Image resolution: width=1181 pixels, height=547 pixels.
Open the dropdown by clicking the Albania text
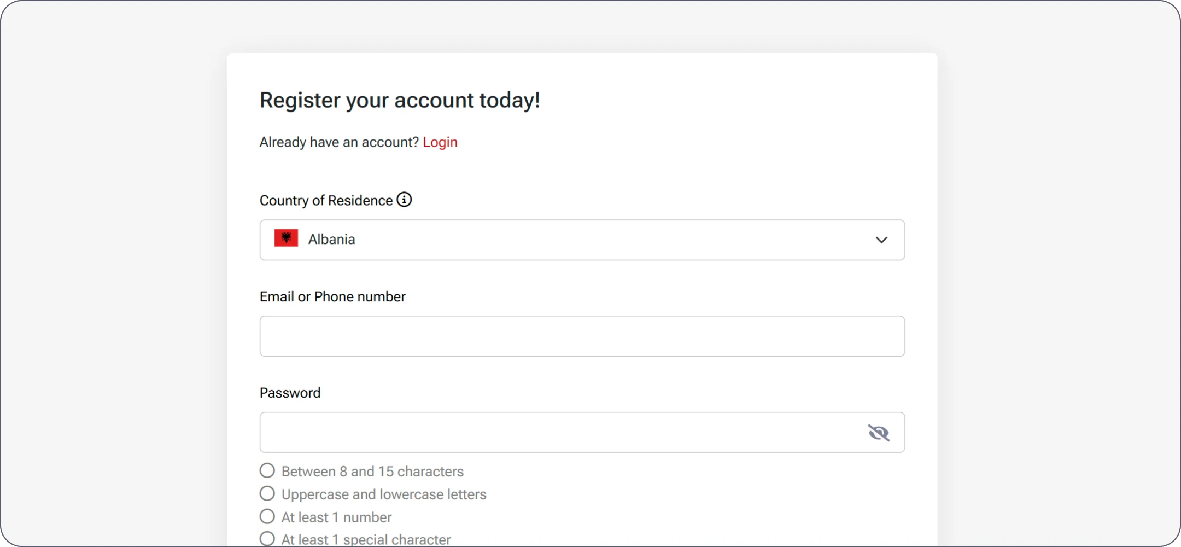click(x=331, y=240)
